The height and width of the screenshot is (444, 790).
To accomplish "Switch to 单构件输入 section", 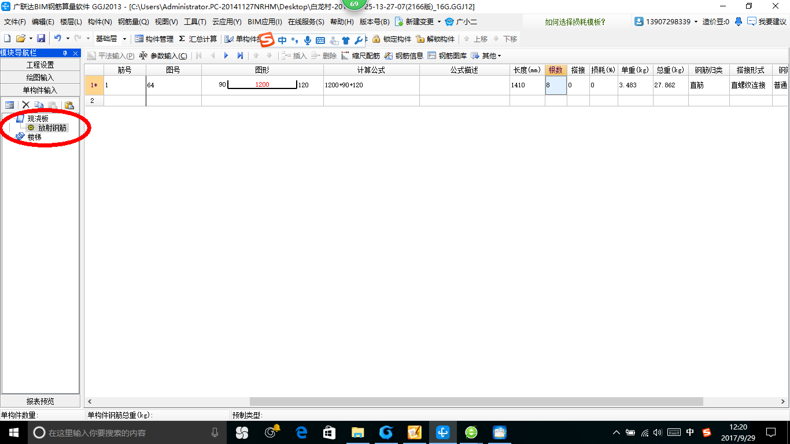I will [40, 90].
